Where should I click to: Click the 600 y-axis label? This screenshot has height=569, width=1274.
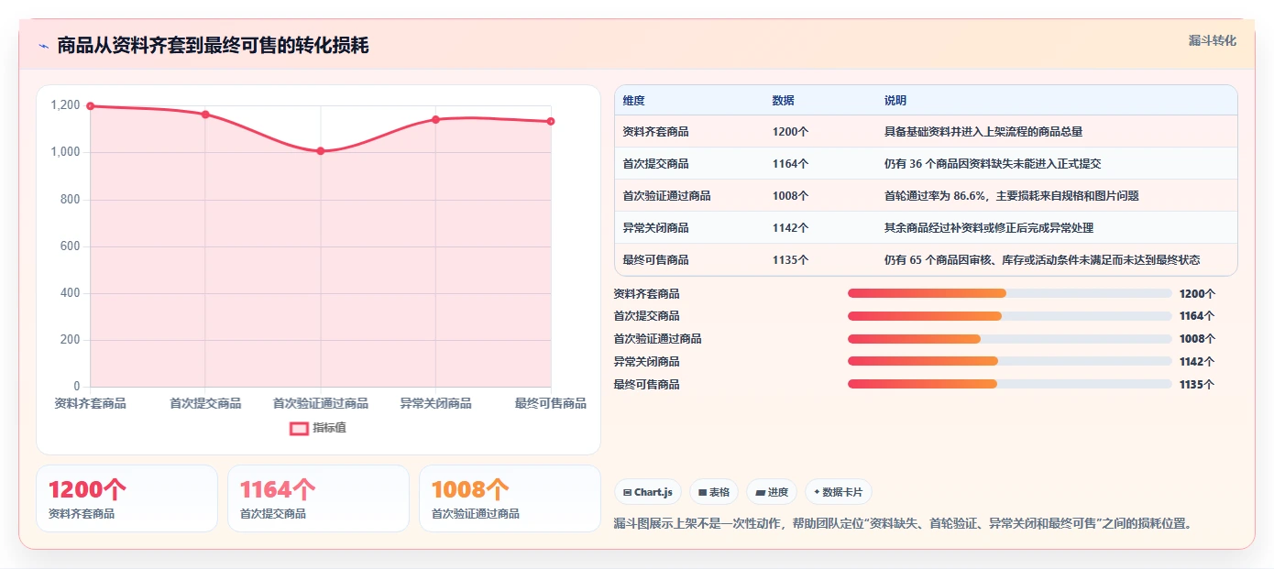pos(71,246)
